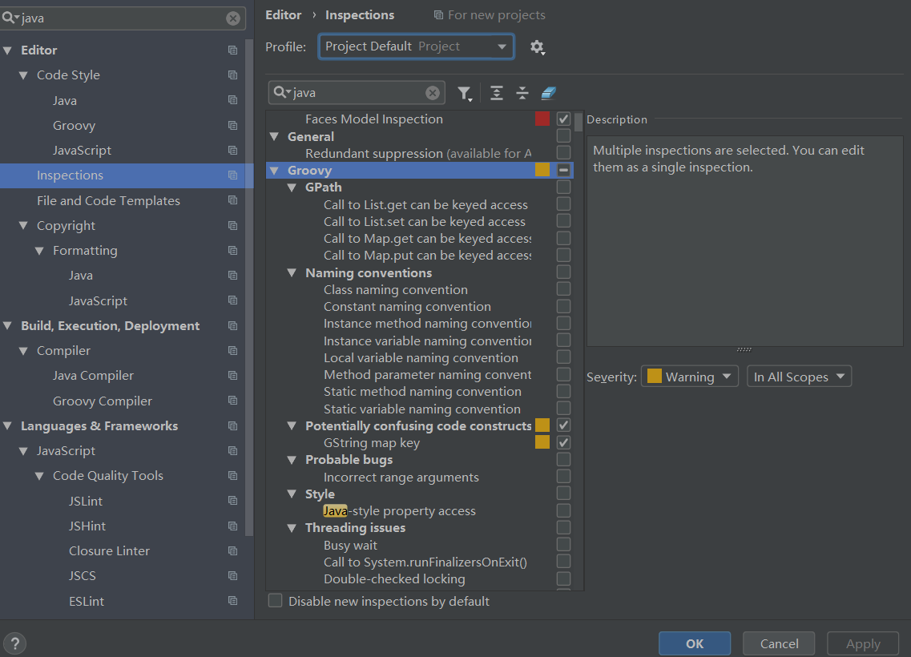Click project-level icon beside Groovy row
The height and width of the screenshot is (657, 911).
pyautogui.click(x=233, y=126)
